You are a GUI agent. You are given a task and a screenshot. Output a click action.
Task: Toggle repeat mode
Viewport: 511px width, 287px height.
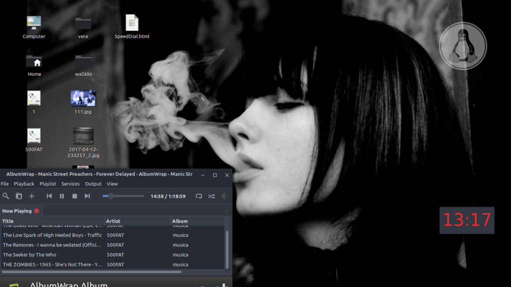pyautogui.click(x=199, y=196)
